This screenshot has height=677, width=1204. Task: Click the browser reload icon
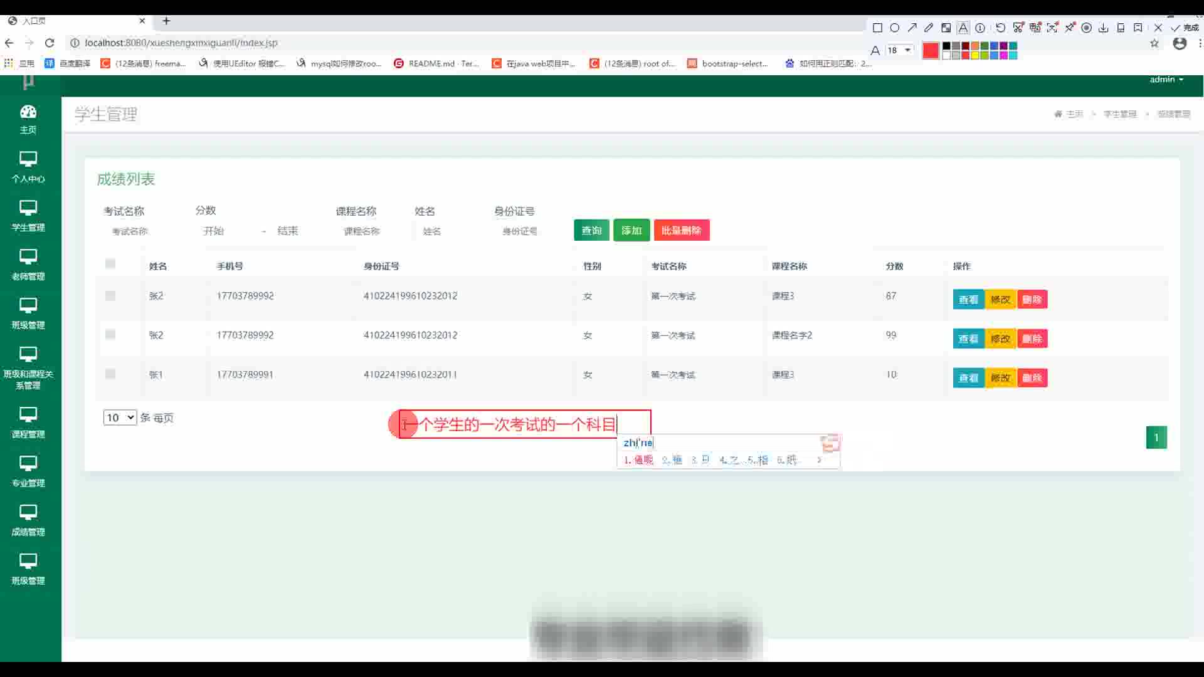tap(50, 43)
